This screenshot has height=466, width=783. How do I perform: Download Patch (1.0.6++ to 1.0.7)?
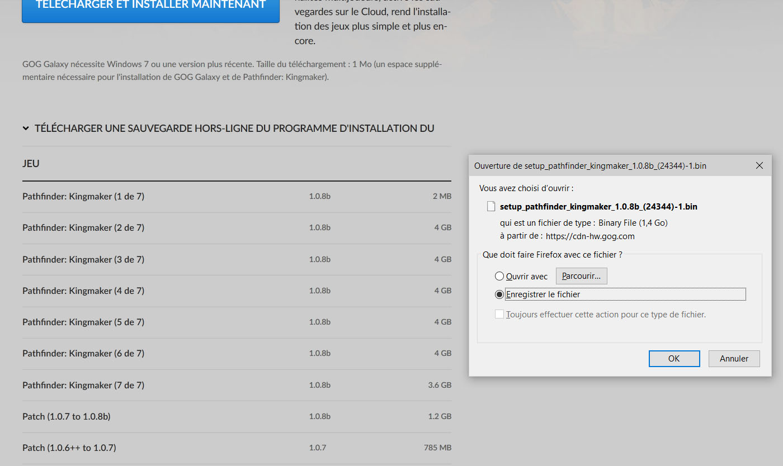pyautogui.click(x=69, y=448)
